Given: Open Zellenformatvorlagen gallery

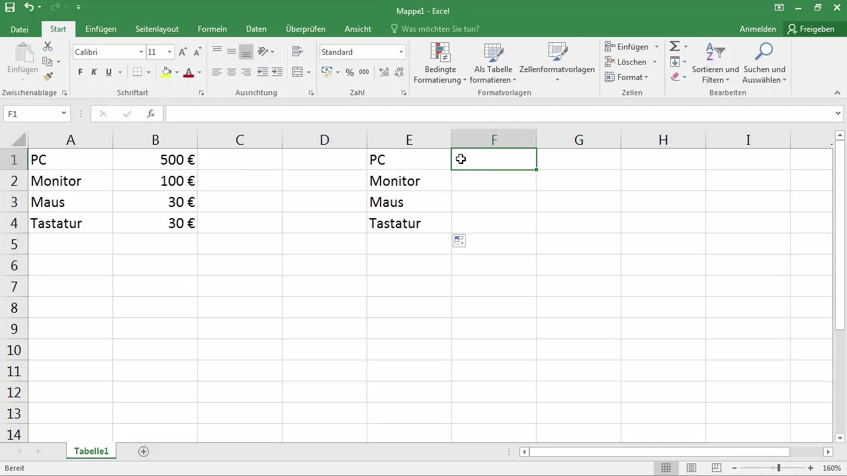Looking at the screenshot, I should (557, 63).
